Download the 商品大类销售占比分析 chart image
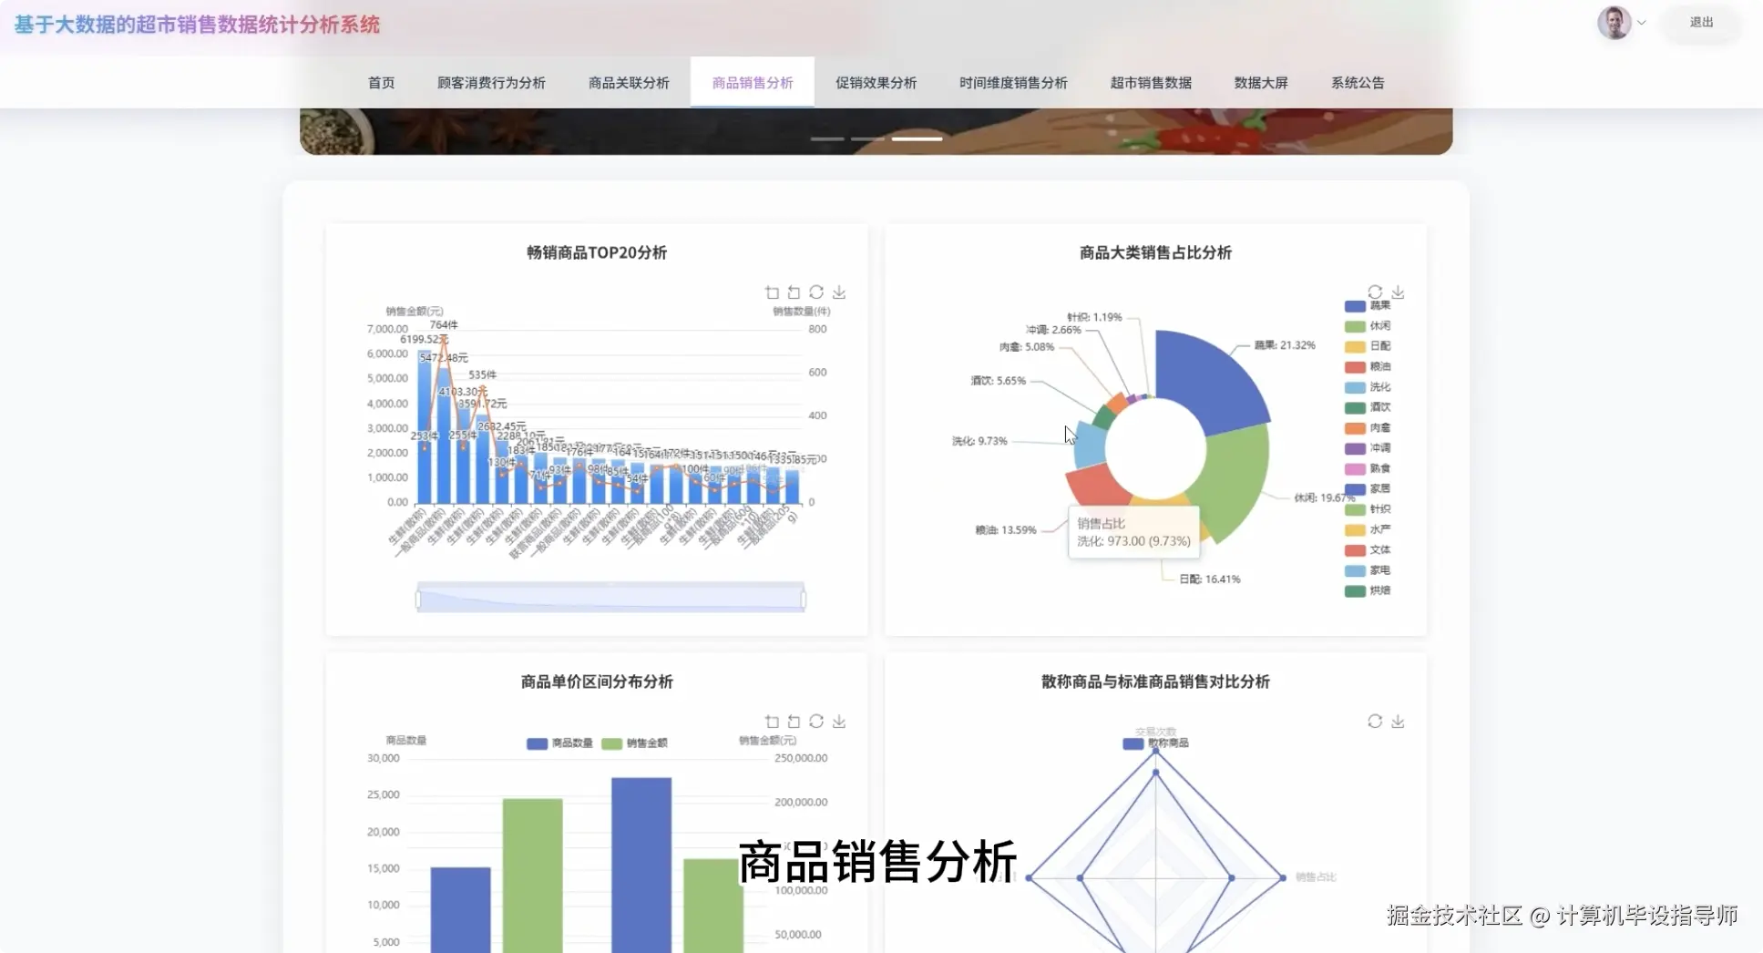This screenshot has height=953, width=1763. [1398, 292]
